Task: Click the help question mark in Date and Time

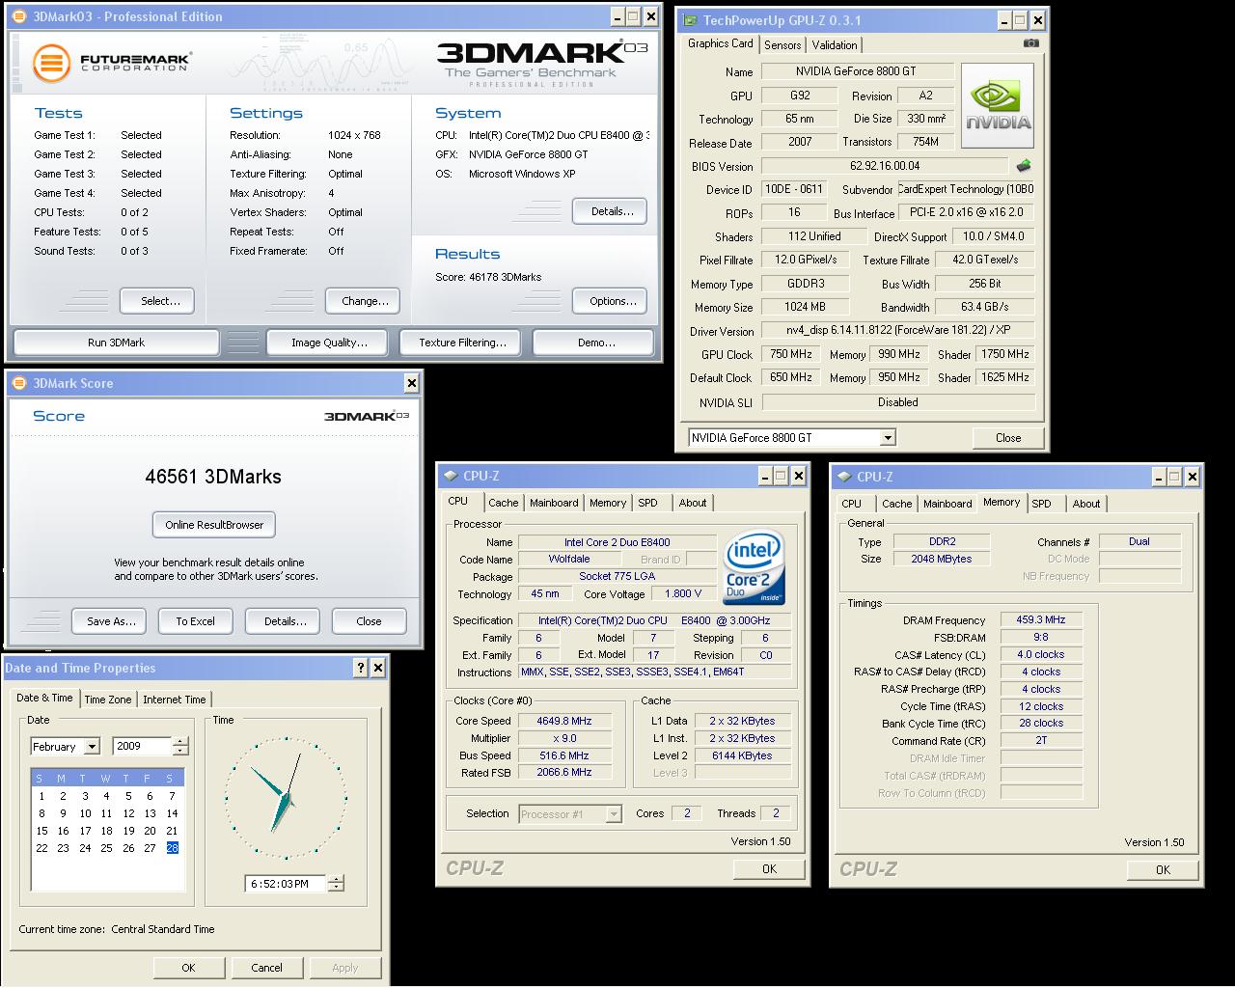Action: [361, 668]
